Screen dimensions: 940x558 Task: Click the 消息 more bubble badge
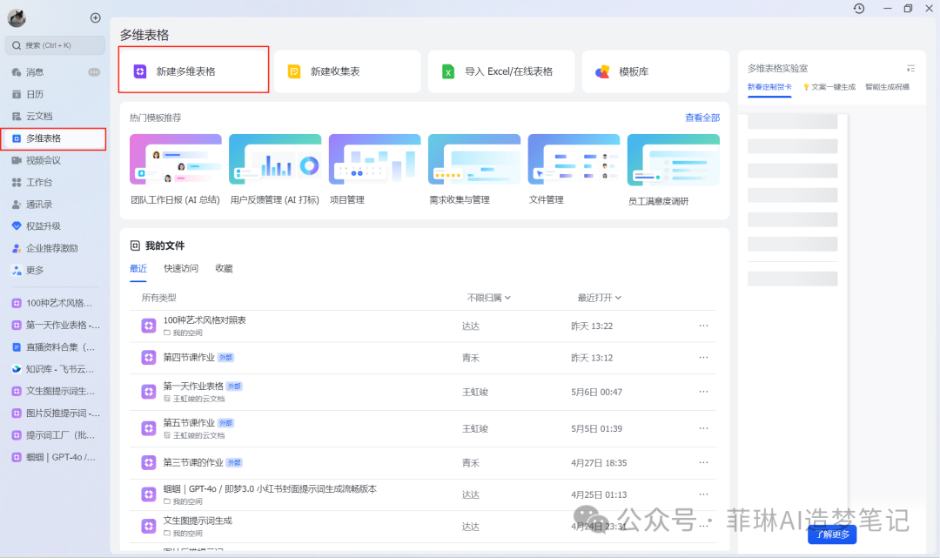94,72
